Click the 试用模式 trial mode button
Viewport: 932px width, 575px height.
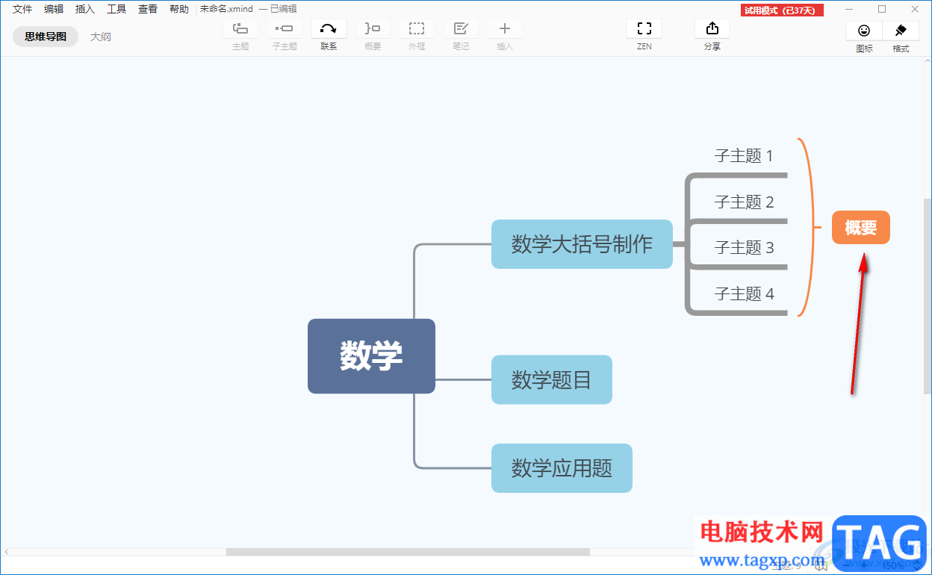pos(782,10)
